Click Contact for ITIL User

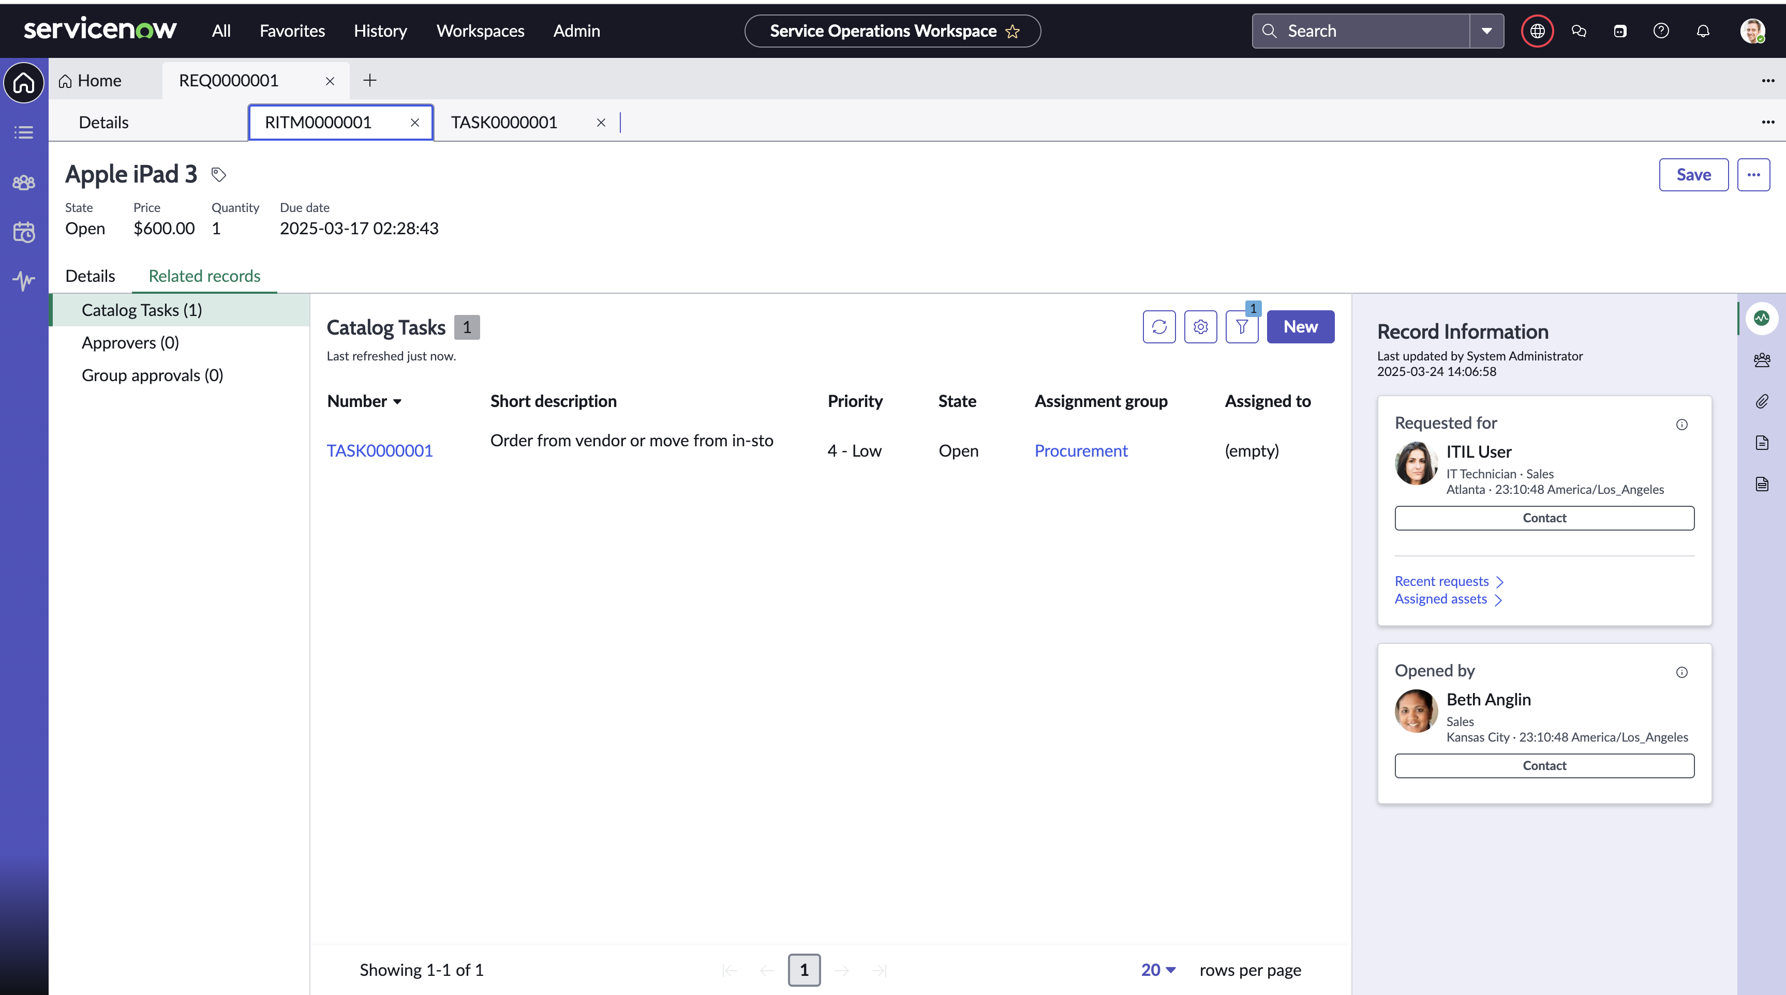point(1544,518)
